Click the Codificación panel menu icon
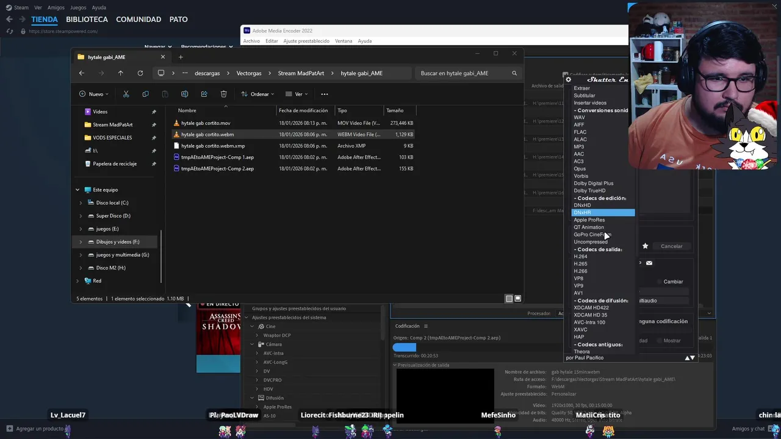Viewport: 781px width, 439px height. [x=426, y=326]
